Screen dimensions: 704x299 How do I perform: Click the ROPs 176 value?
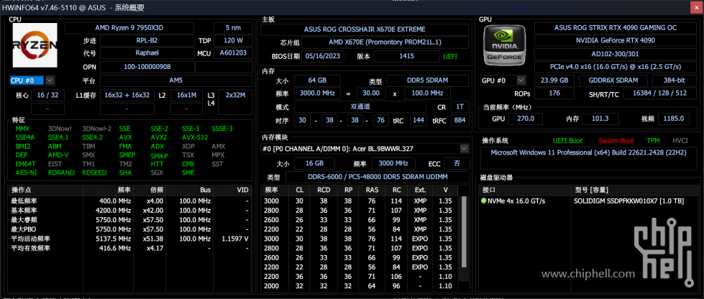pos(554,94)
